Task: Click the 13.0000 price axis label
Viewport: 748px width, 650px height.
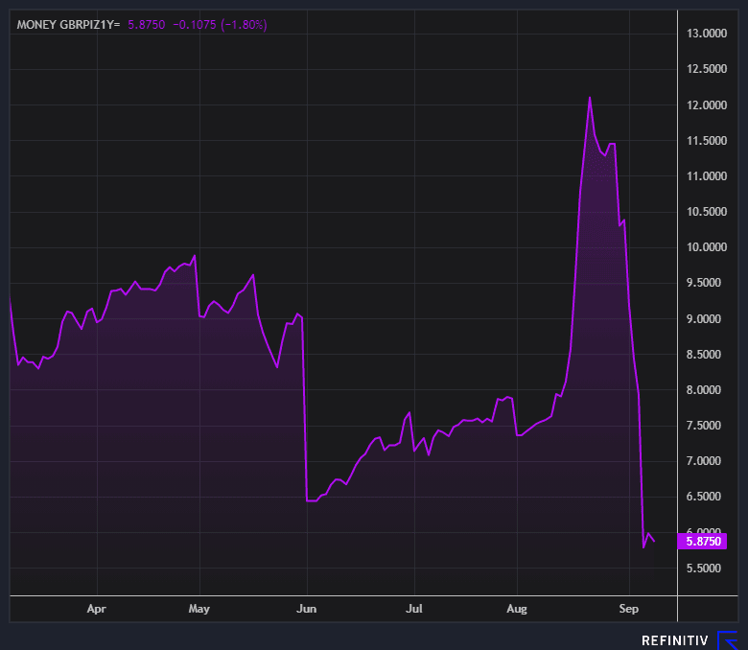Action: (708, 35)
